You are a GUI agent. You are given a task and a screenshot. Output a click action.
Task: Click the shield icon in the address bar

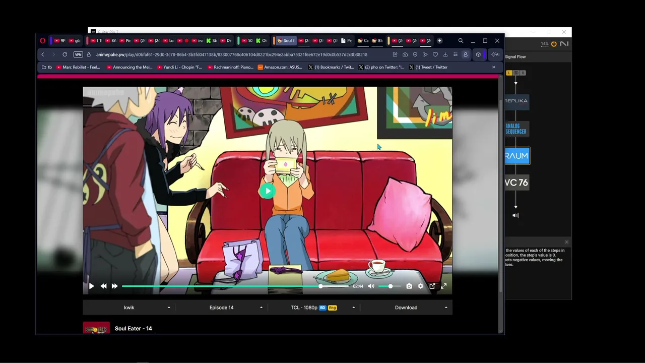415,54
